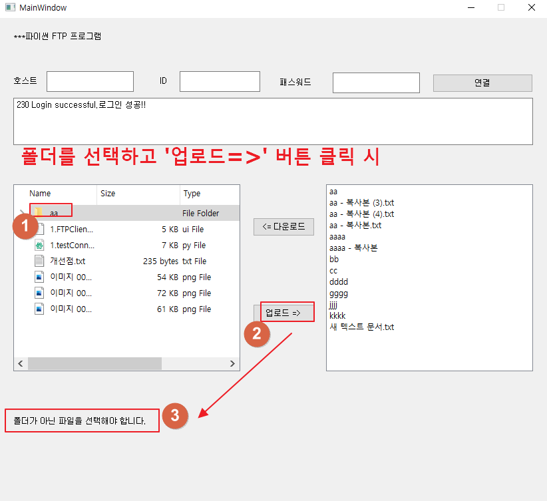Click the 'ui File' type cell
Screen dimensions: 547x501
point(193,230)
